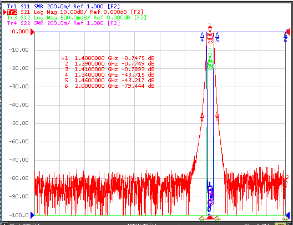Click the red reference level triangle at 0.000
Screen dimensions: 293x225
33,32
